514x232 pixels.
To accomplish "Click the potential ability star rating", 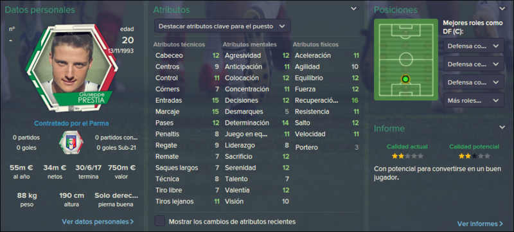I will coord(474,156).
